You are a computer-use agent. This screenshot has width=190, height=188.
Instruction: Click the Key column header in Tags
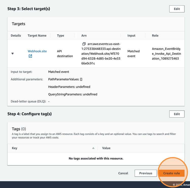pyautogui.click(x=15, y=148)
